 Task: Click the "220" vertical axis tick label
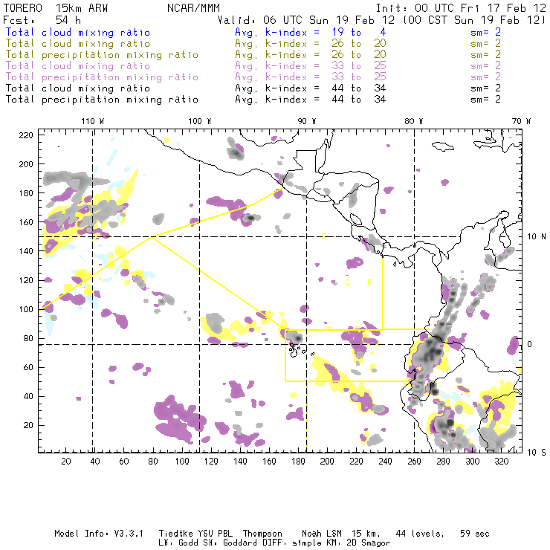pos(26,135)
